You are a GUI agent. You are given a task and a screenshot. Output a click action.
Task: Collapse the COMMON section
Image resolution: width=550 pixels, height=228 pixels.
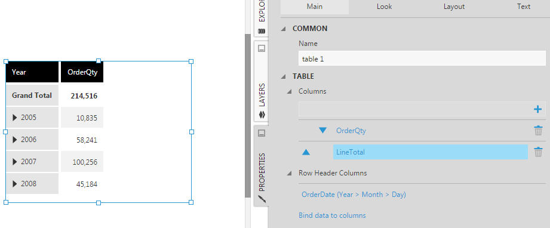[284, 29]
